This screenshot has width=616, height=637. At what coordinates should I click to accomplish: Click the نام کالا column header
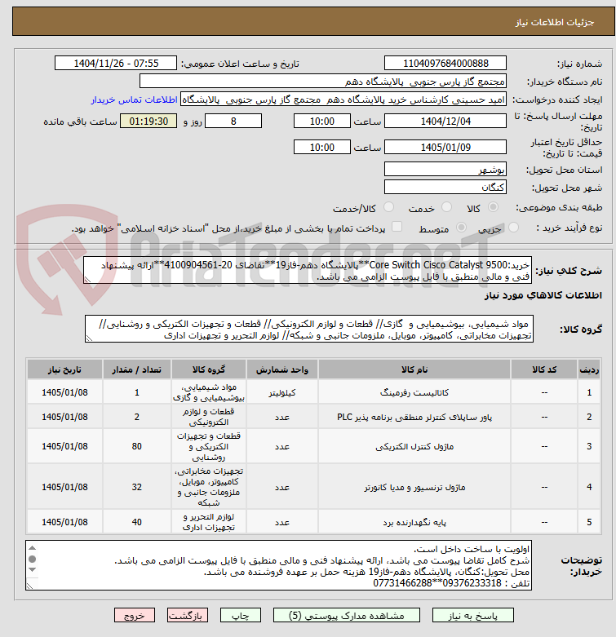pyautogui.click(x=414, y=369)
